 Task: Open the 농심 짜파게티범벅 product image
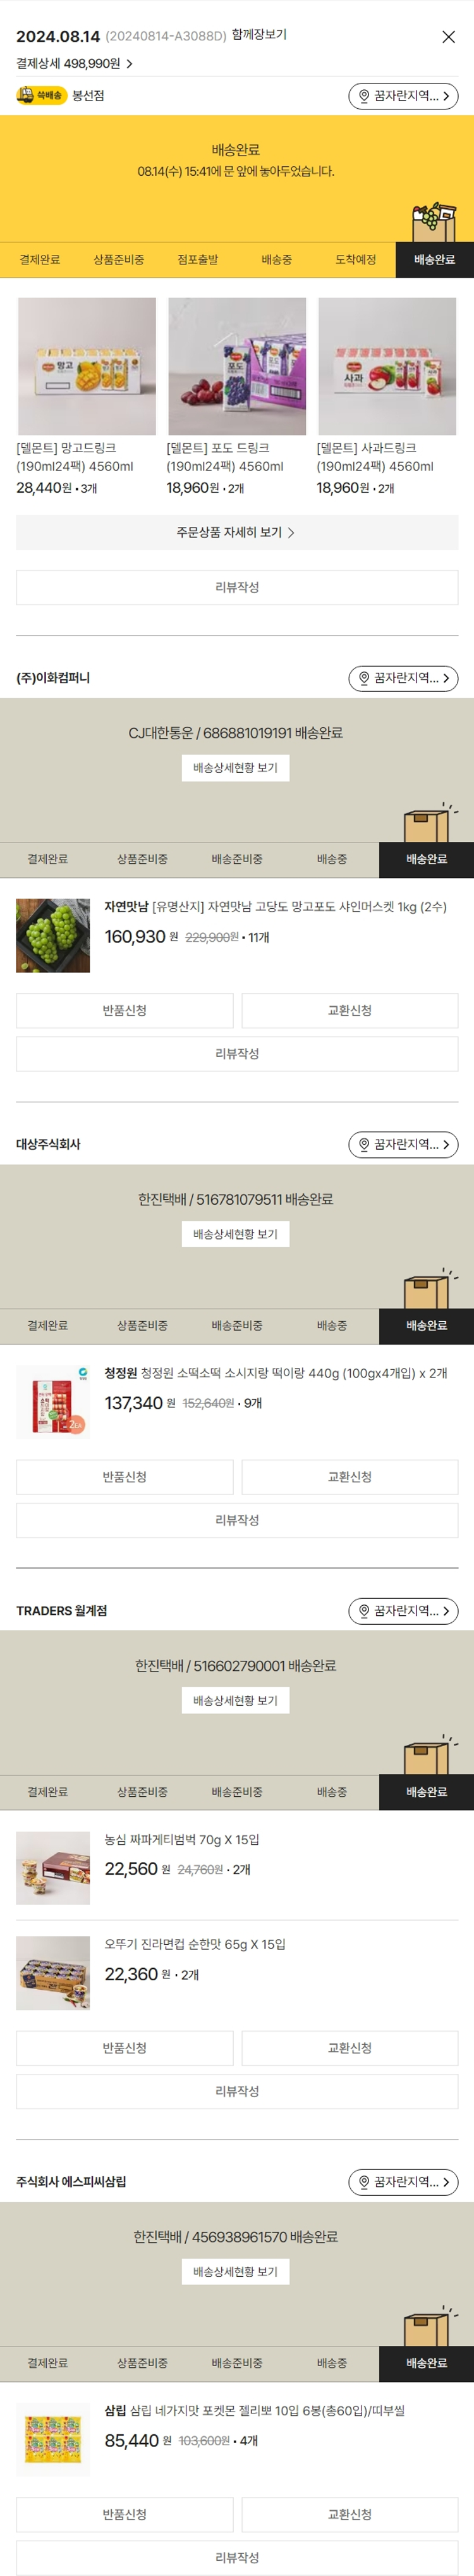tap(53, 1867)
